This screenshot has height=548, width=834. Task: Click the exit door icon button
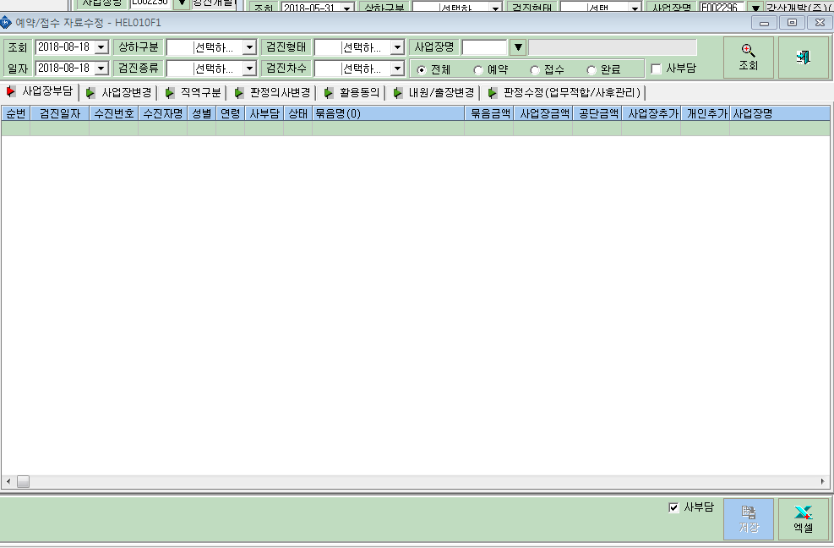coord(803,58)
